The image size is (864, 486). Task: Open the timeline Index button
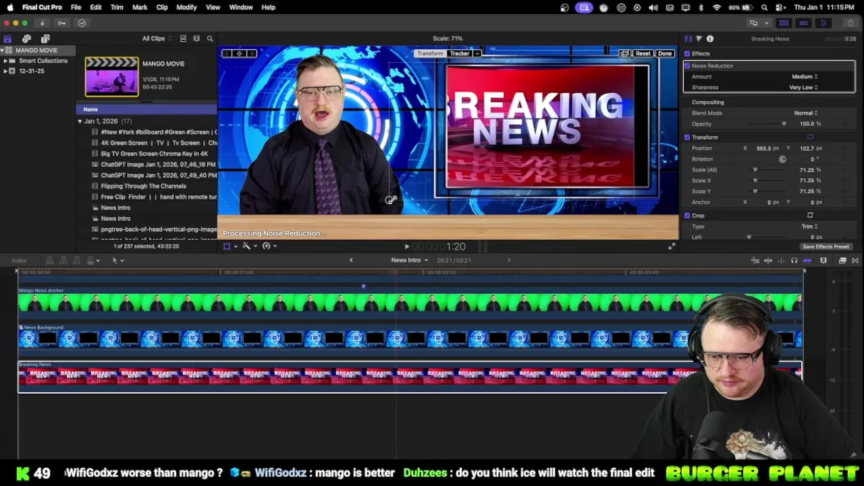click(x=19, y=261)
